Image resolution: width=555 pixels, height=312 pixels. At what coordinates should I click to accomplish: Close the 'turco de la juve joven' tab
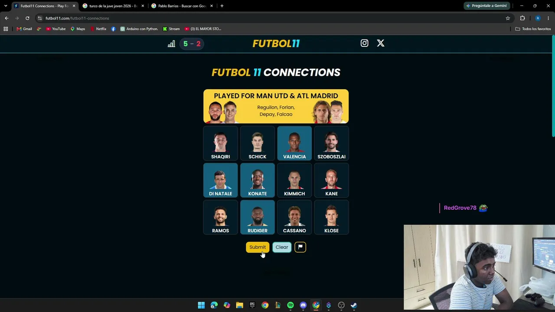coord(143,6)
